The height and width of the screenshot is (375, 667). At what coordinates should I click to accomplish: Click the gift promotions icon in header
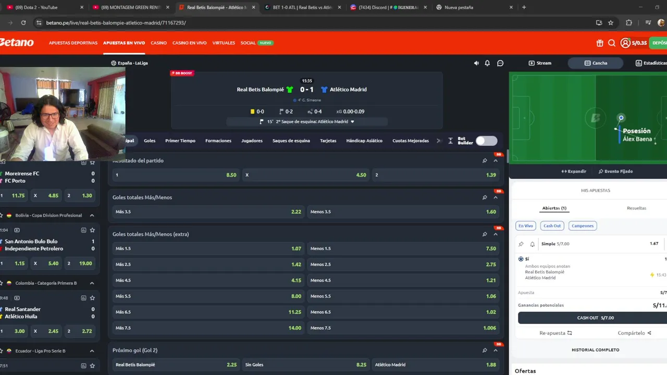coord(600,43)
